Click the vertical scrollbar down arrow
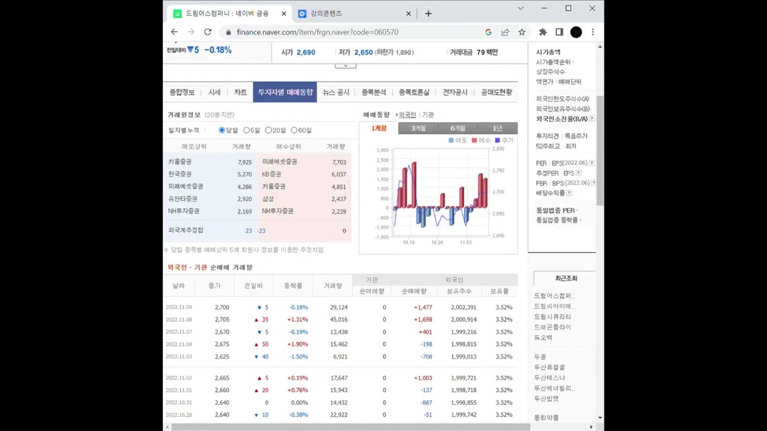This screenshot has width=767, height=431. 600,418
